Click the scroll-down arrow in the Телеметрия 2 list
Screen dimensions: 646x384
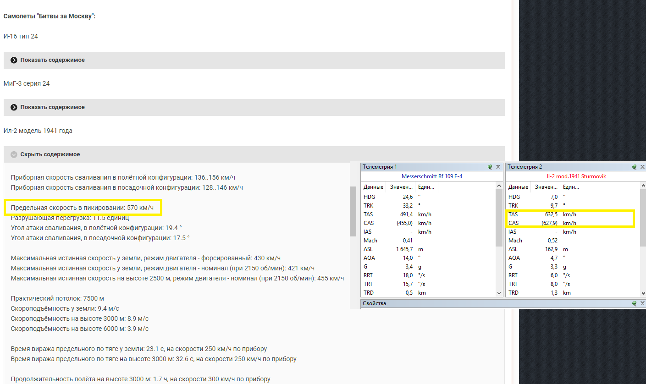643,293
